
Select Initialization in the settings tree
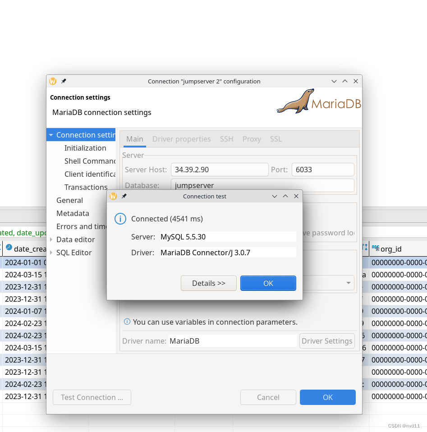(x=85, y=148)
